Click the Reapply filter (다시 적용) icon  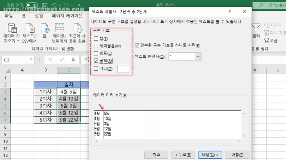click(x=266, y=33)
